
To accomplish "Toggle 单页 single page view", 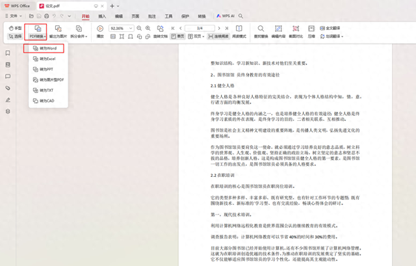I will [x=177, y=36].
